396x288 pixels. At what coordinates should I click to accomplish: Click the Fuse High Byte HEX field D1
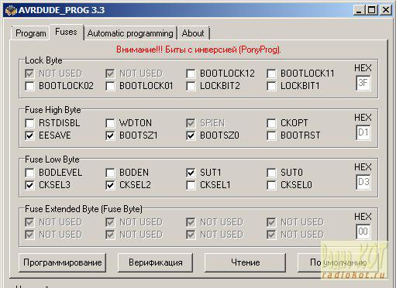click(363, 132)
